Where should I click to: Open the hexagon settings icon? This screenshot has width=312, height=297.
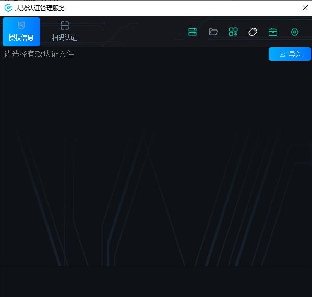click(x=294, y=32)
